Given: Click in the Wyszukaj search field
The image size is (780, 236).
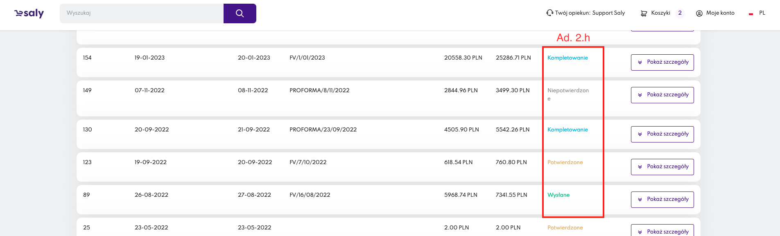Looking at the screenshot, I should point(142,13).
